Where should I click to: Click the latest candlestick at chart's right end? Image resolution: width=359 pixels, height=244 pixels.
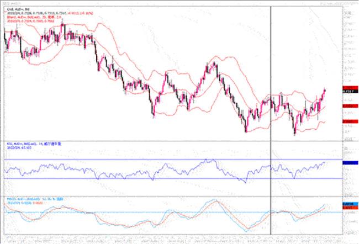324,90
